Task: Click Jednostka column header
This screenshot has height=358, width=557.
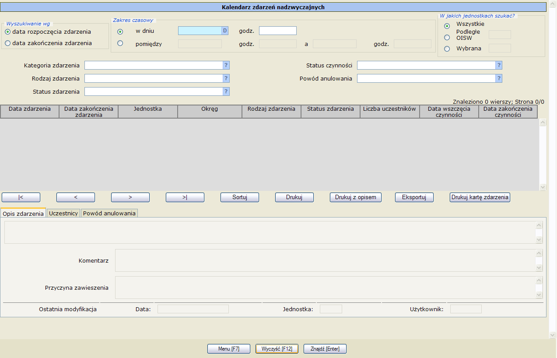Action: click(x=148, y=112)
